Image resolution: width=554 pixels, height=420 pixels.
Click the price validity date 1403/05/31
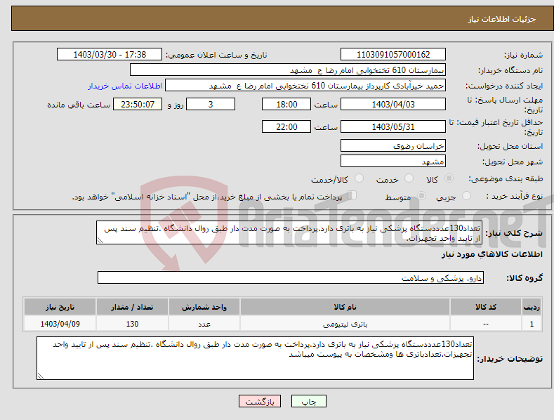click(x=393, y=126)
